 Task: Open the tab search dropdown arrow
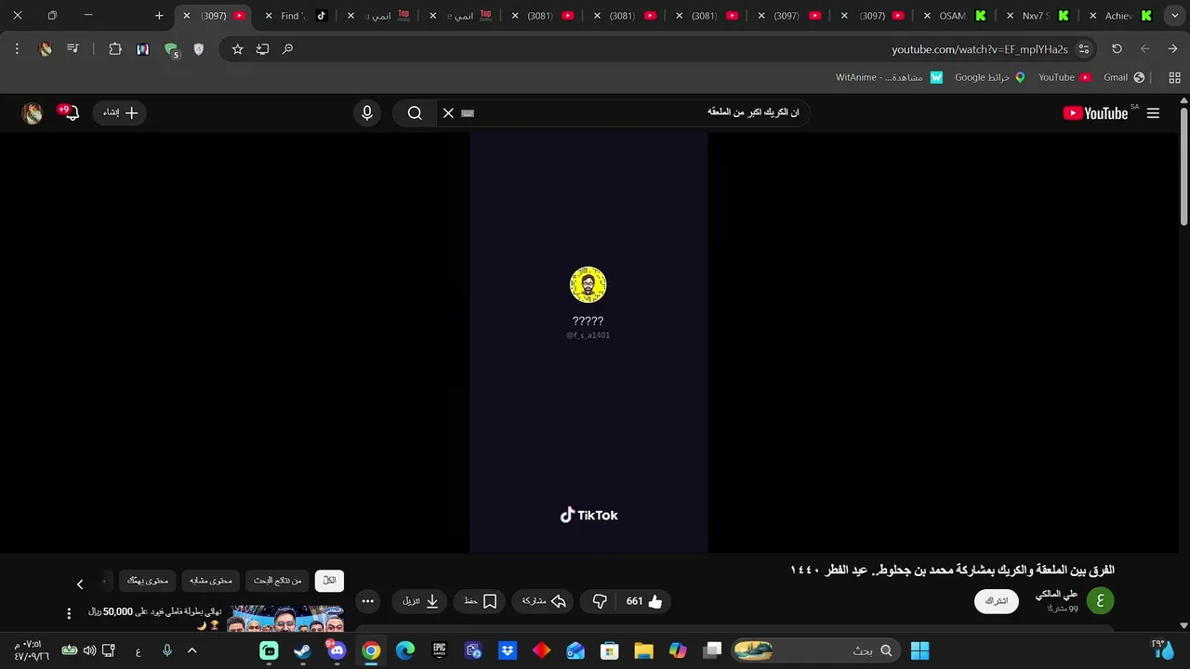point(1174,16)
